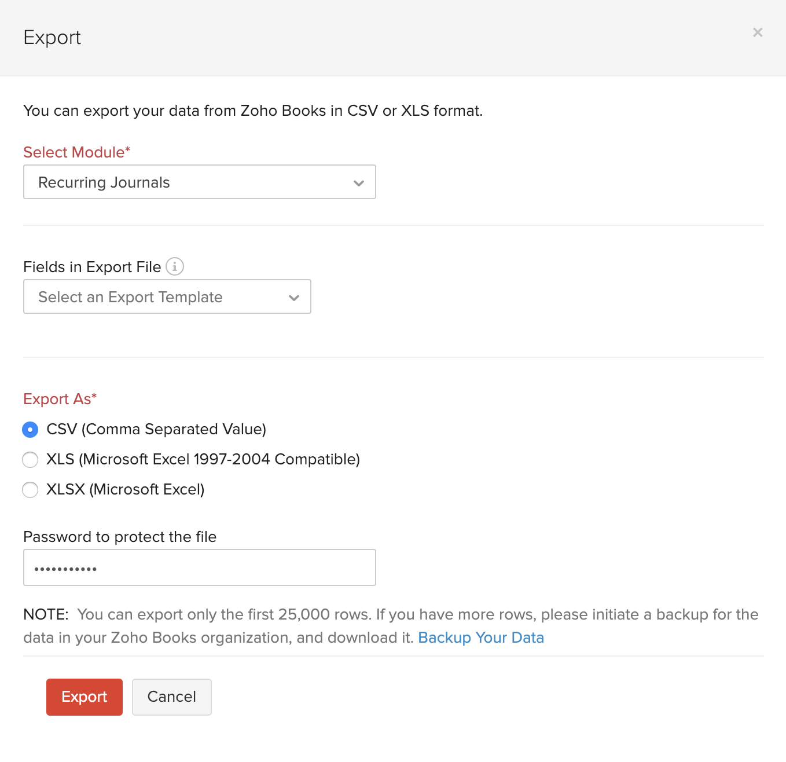786x762 pixels.
Task: Open the Select an Export Template dropdown
Action: [x=167, y=296]
